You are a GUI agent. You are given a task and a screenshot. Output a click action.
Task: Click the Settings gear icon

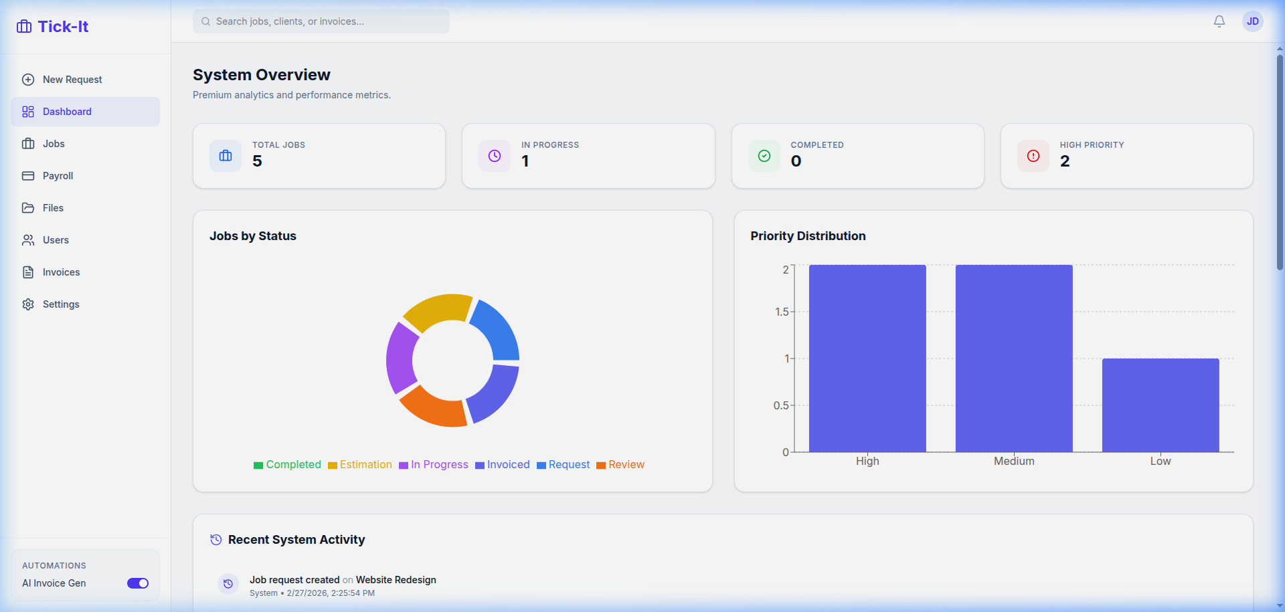[28, 304]
